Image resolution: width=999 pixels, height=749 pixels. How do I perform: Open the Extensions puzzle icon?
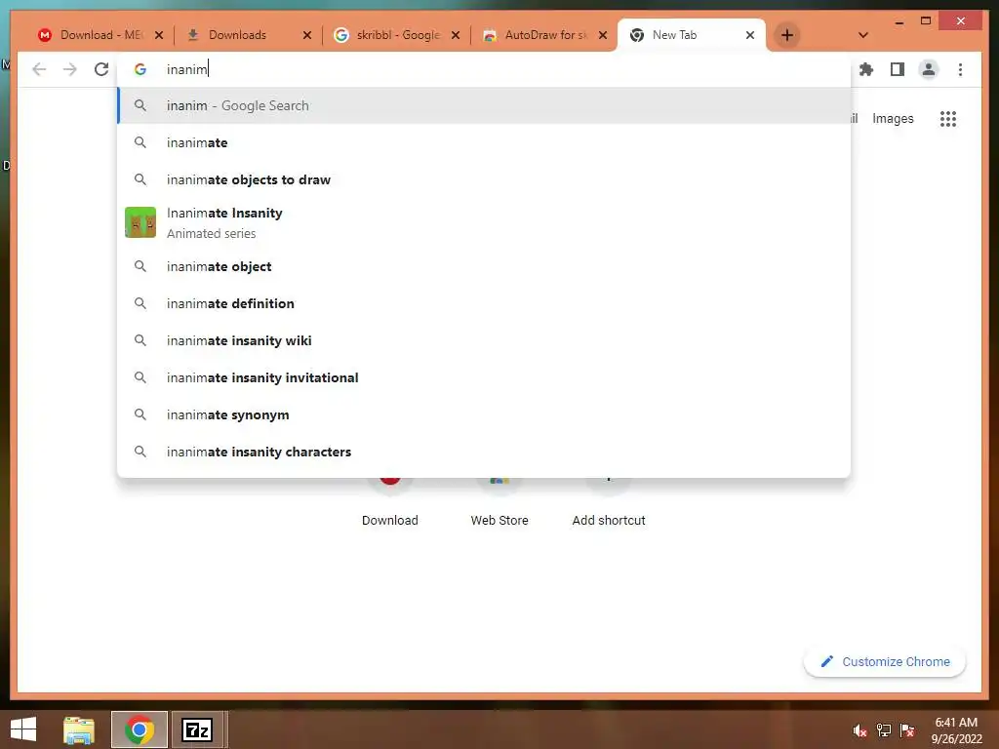coord(866,69)
